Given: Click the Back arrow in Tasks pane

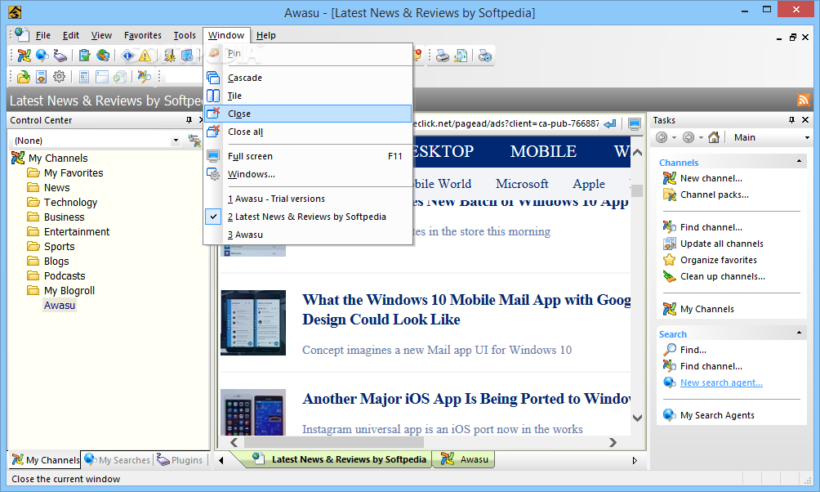Looking at the screenshot, I should (x=662, y=137).
